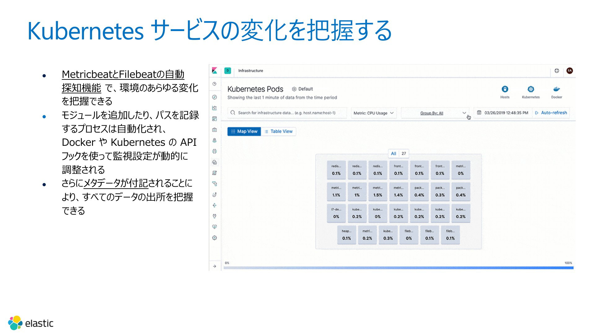Switch to the Docker view icon
This screenshot has width=595, height=335.
[x=557, y=92]
